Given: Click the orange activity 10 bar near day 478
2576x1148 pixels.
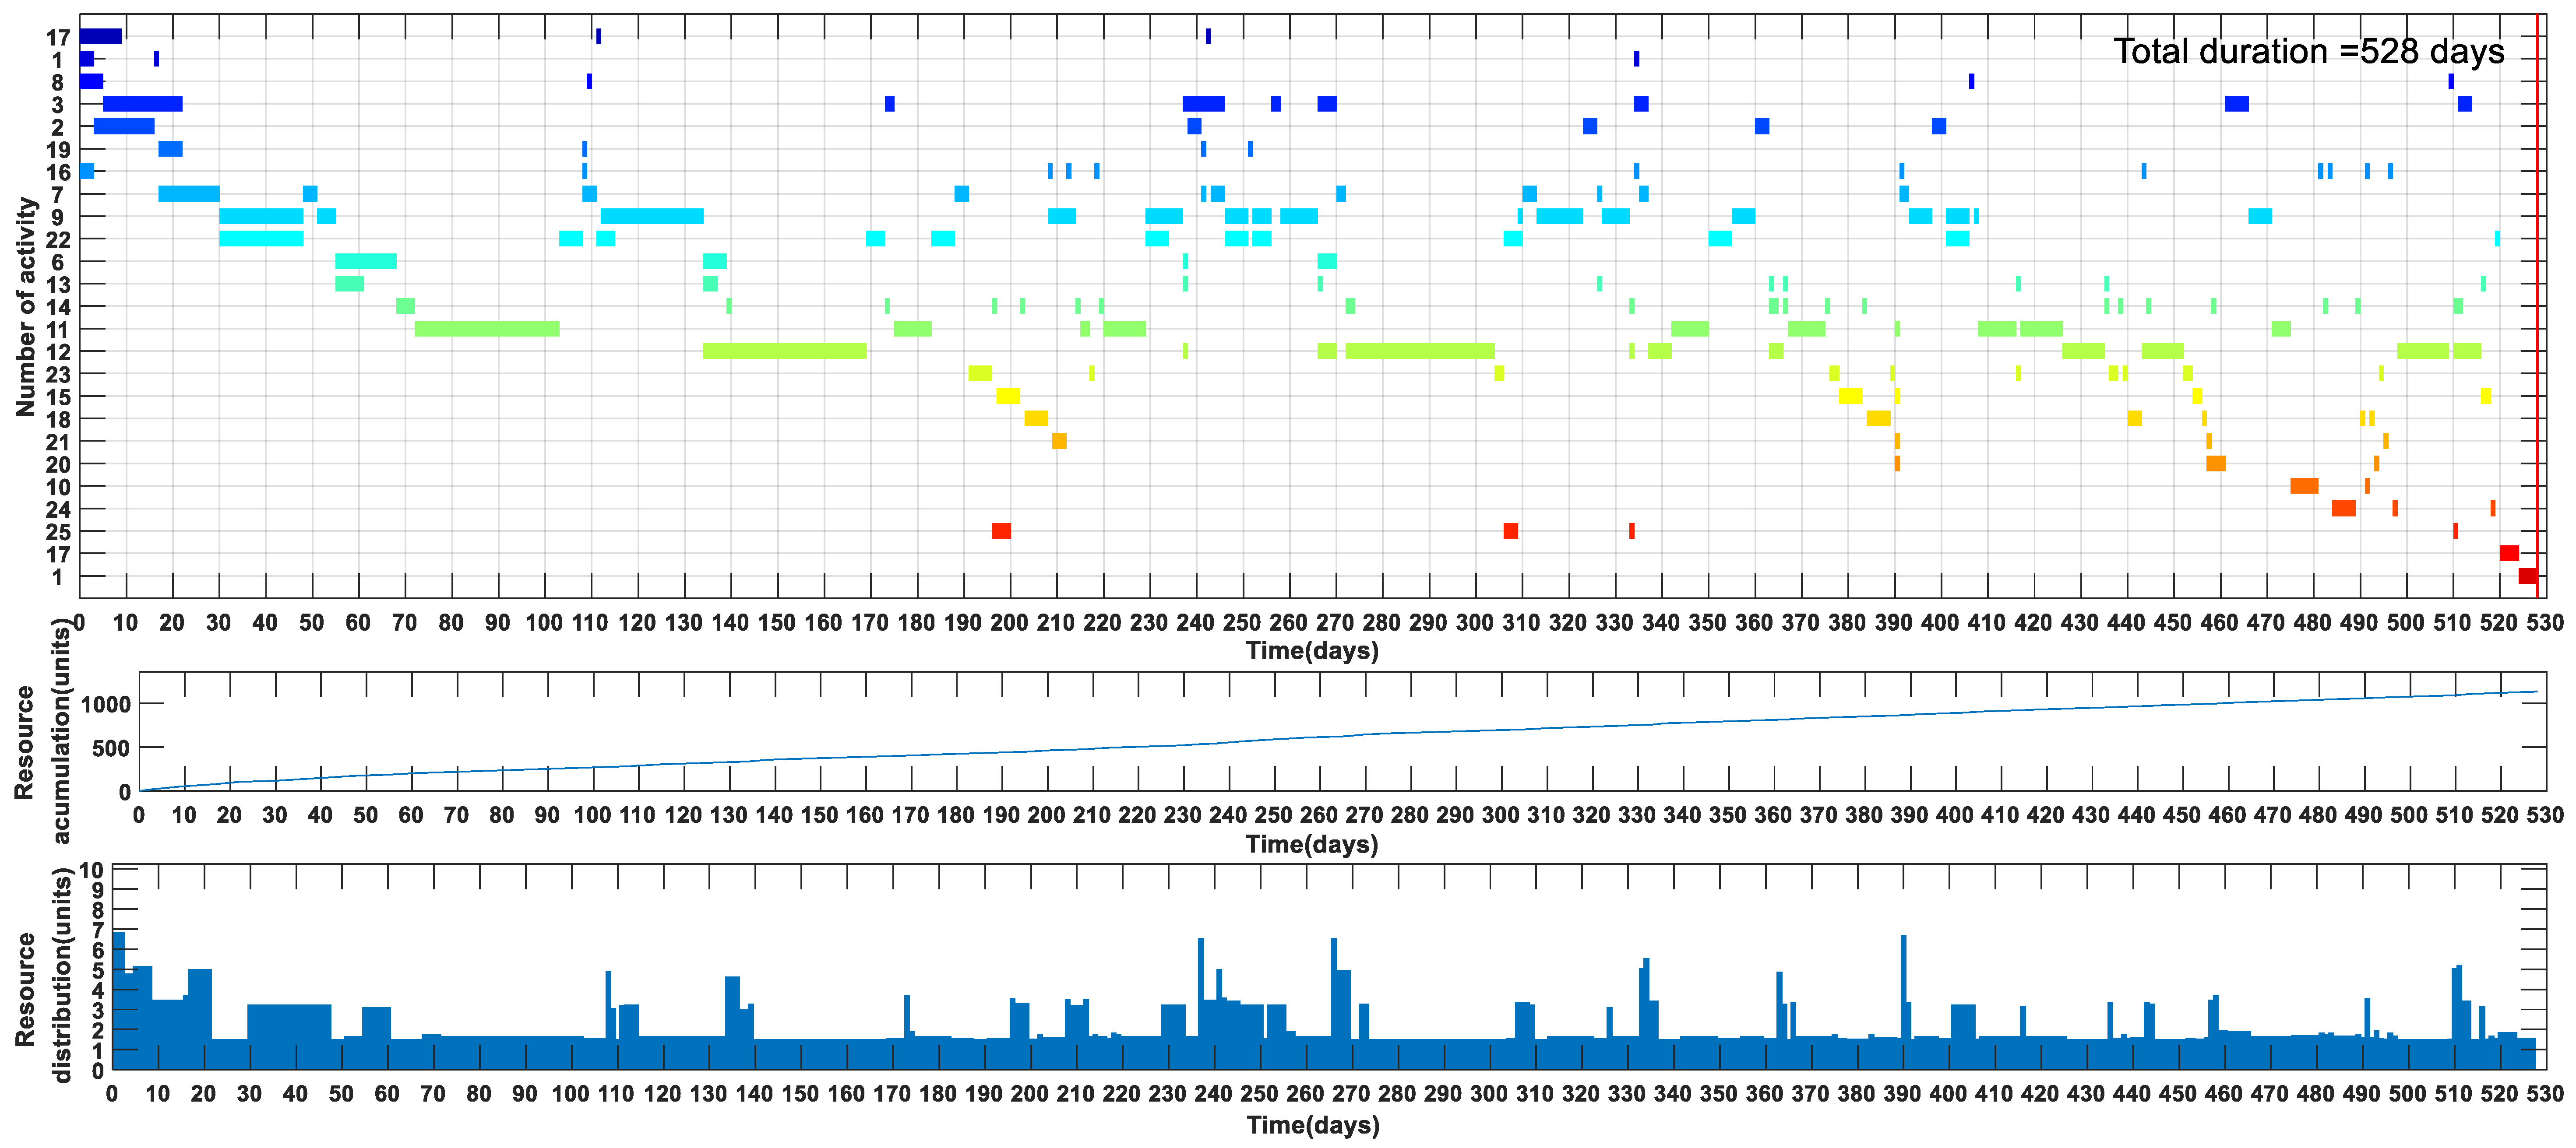Looking at the screenshot, I should coord(2304,485).
